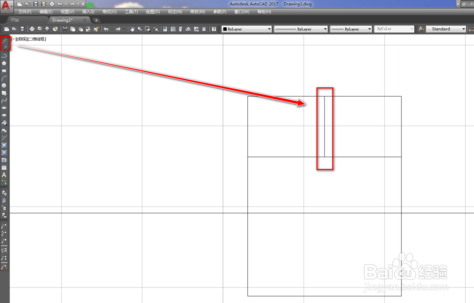Click the Properties palette icon
Viewport: 474px width, 303px height.
pos(165,29)
